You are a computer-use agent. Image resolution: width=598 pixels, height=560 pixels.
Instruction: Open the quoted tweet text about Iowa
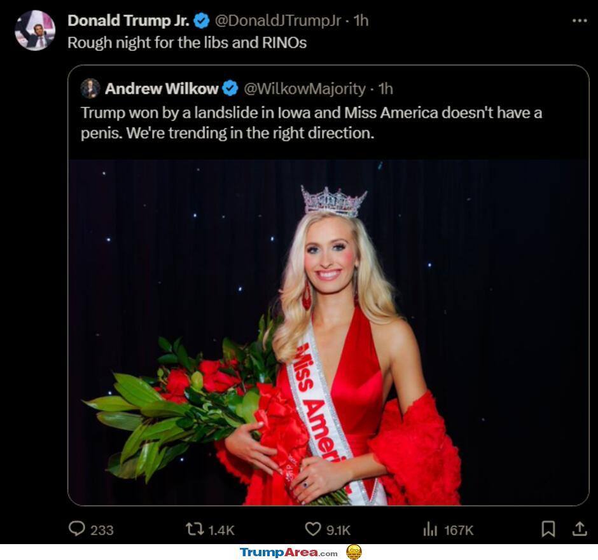(311, 123)
